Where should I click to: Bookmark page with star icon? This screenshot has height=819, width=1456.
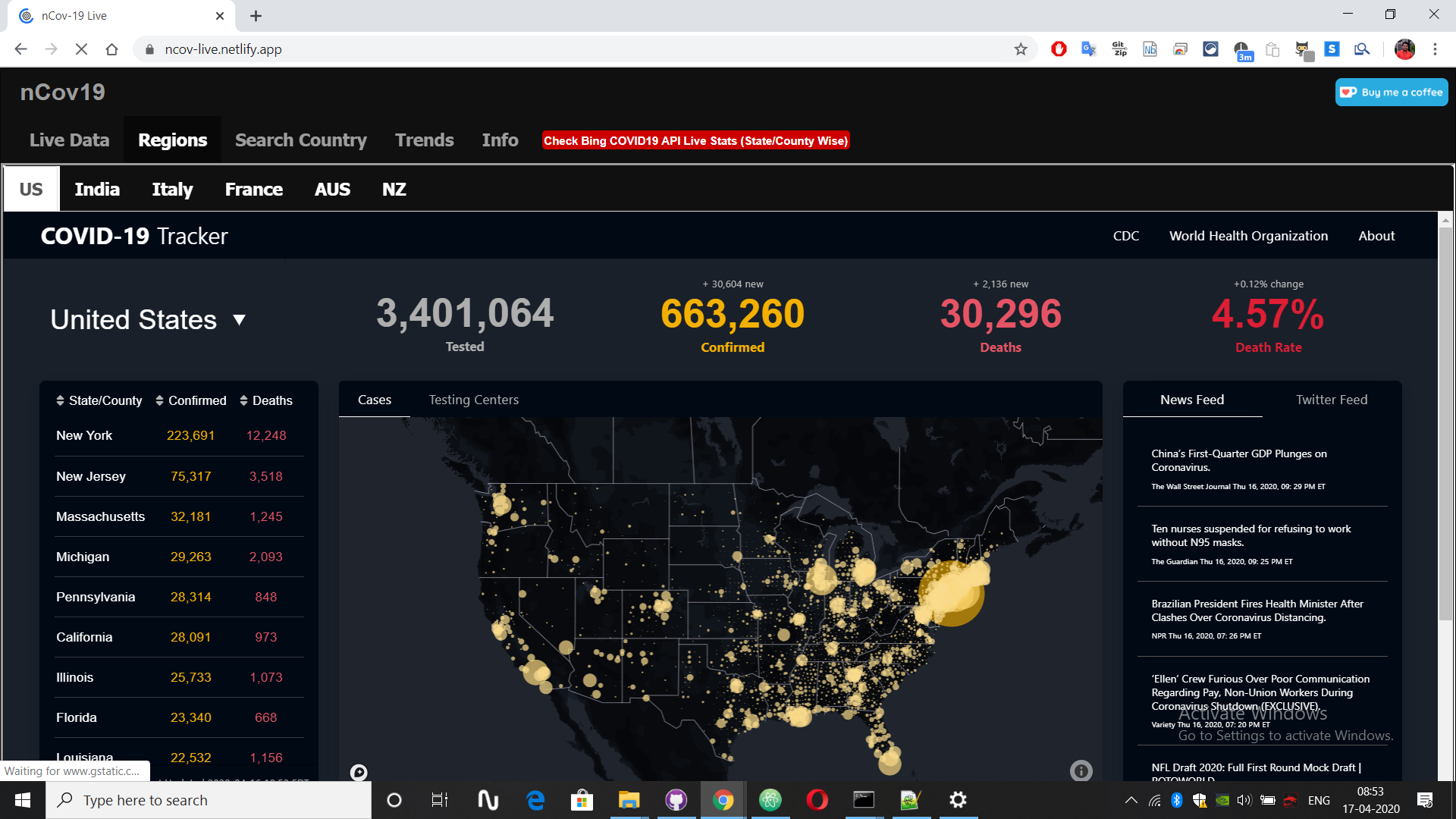(1021, 49)
